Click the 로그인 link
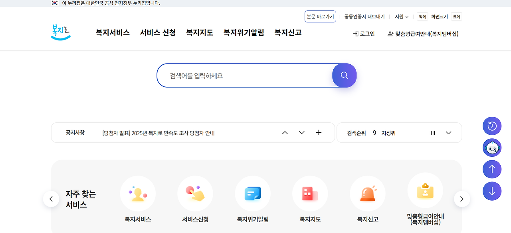The width and height of the screenshot is (511, 233). click(x=364, y=34)
